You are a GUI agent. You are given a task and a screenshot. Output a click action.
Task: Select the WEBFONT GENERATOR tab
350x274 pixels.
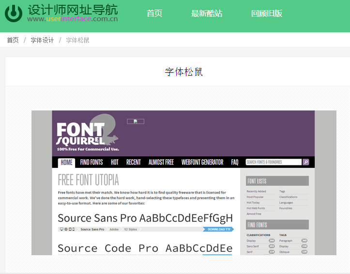point(202,163)
